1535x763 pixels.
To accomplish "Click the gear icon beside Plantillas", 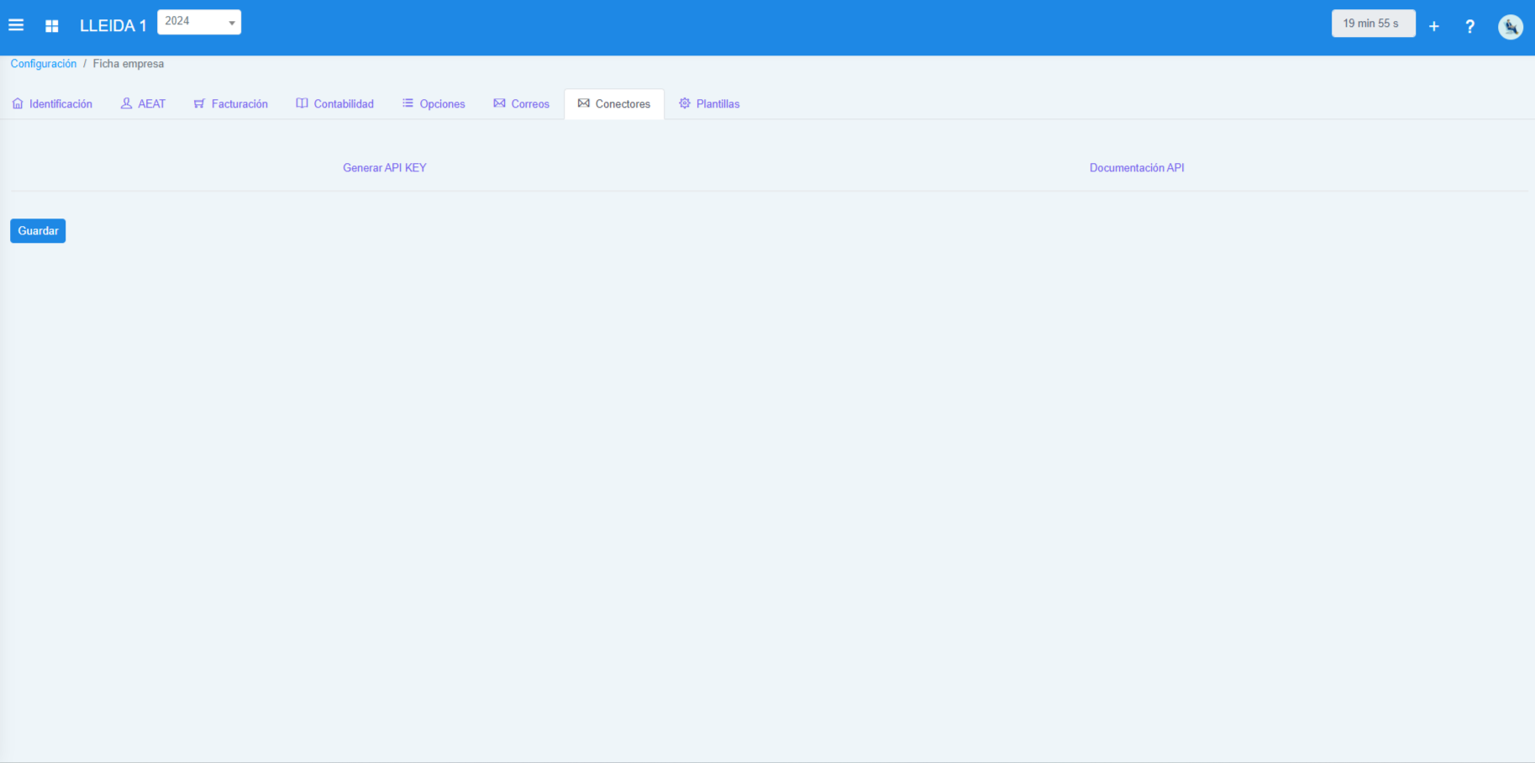I will (685, 103).
